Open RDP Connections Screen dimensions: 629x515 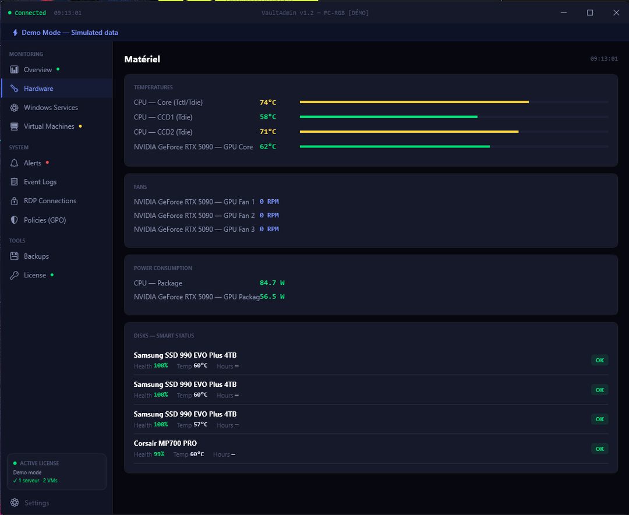point(57,201)
